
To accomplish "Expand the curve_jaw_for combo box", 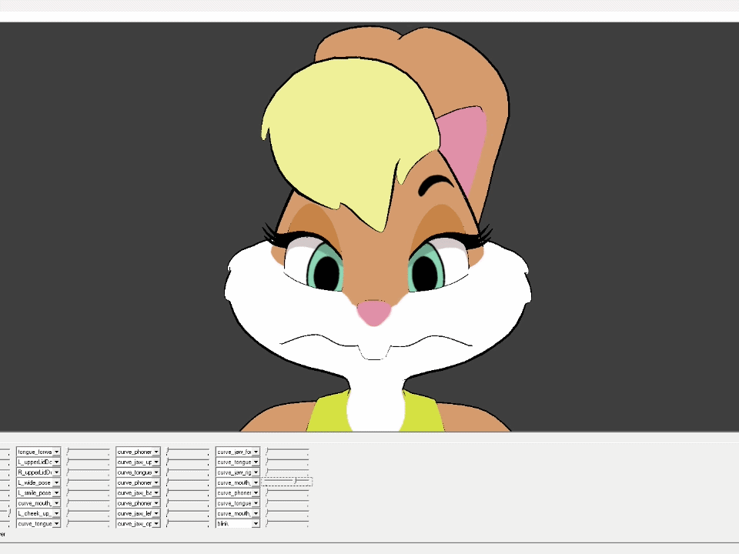I will click(x=238, y=452).
